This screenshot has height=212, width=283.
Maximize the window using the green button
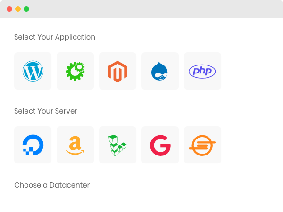pos(26,9)
